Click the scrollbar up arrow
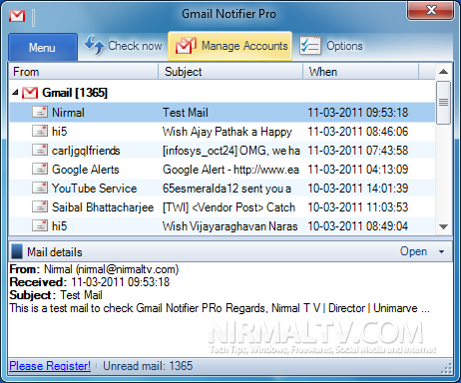Screen dimensions: 461x383 pyautogui.click(x=443, y=72)
